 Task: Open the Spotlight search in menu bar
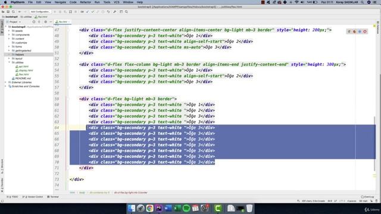[363, 2]
